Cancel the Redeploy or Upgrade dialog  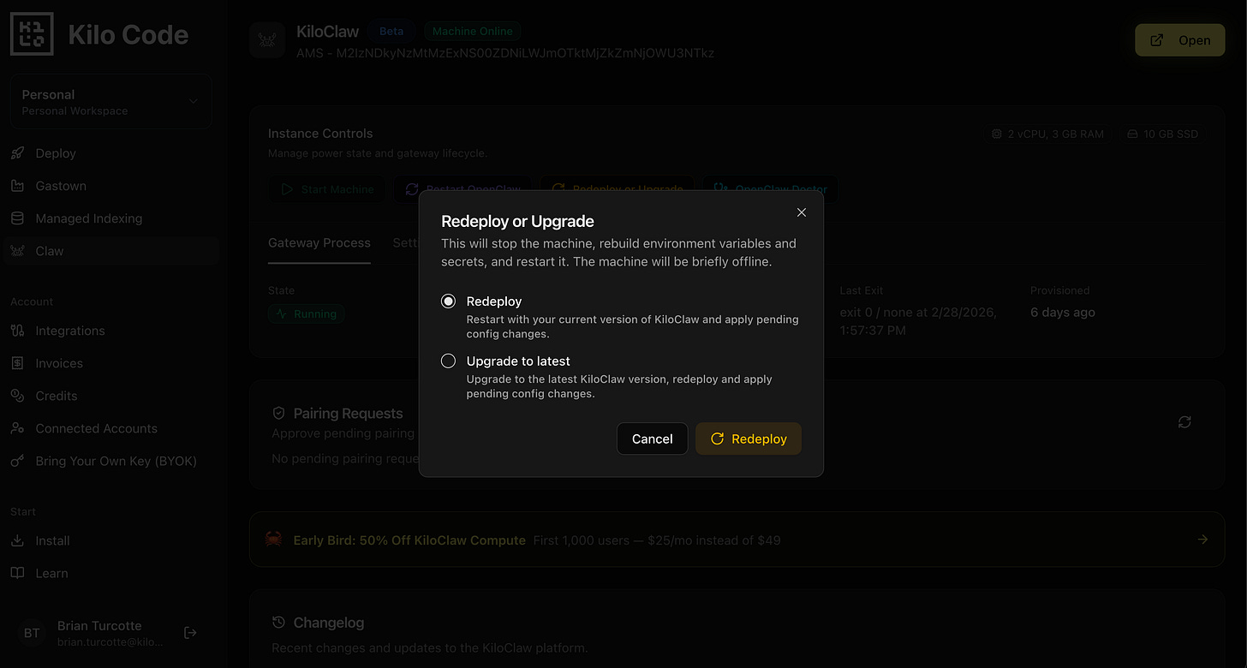click(x=652, y=438)
